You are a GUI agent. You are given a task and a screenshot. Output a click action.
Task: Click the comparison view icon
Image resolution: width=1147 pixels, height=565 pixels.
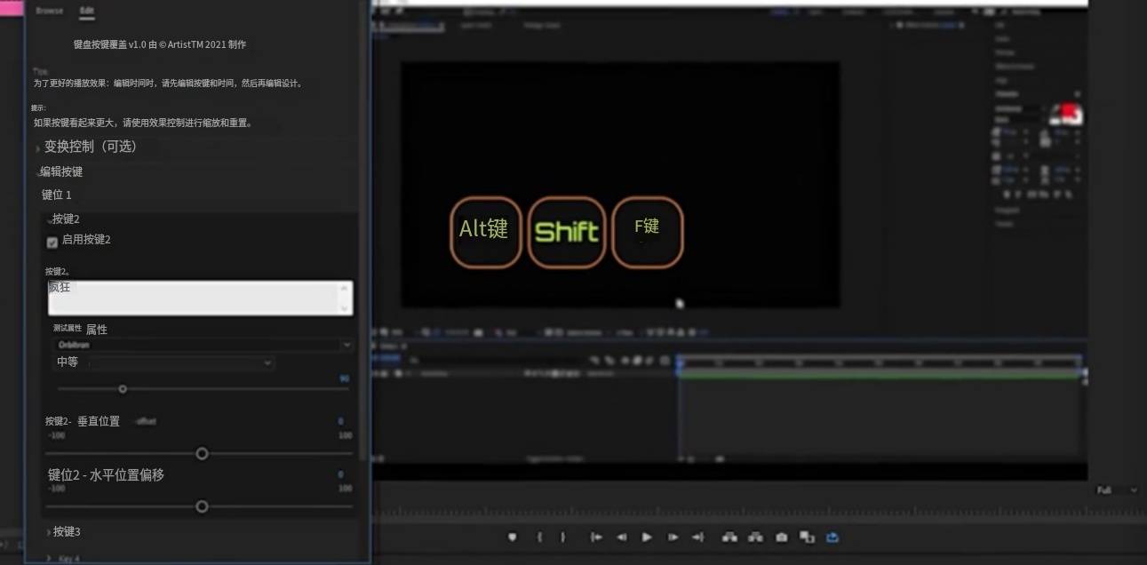807,537
